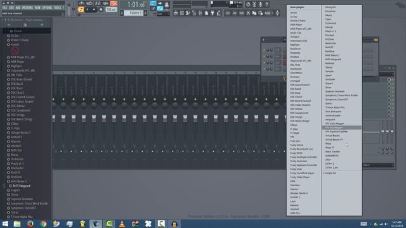Open Firefox from taskbar
Screen dimensions: 406x228
pyautogui.click(x=30, y=224)
